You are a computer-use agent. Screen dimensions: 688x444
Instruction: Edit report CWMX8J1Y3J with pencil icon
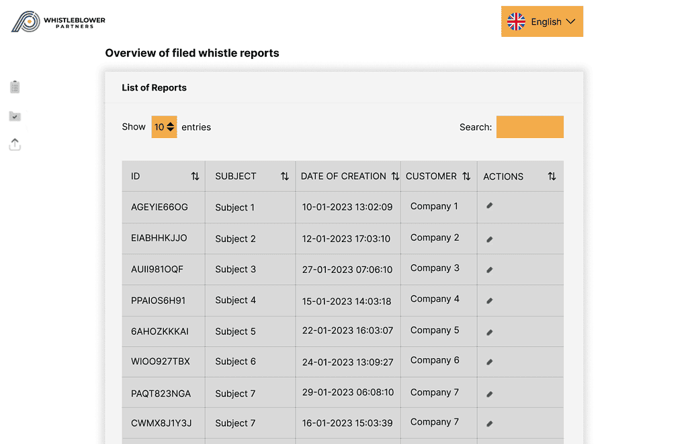(x=490, y=423)
